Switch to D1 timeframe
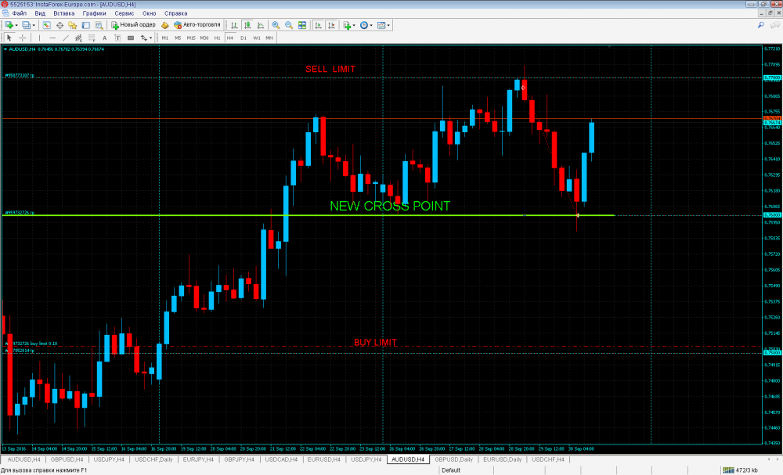783x475 pixels. click(x=244, y=38)
